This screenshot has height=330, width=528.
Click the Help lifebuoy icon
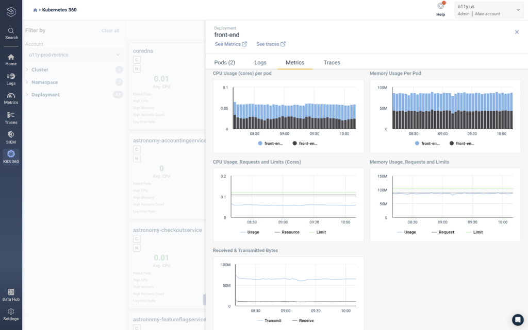(440, 6)
